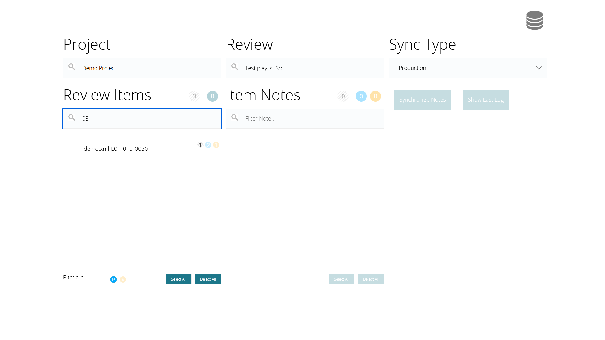The image size is (605, 340).
Task: Click the striped count badge beside Review Items
Action: click(194, 96)
